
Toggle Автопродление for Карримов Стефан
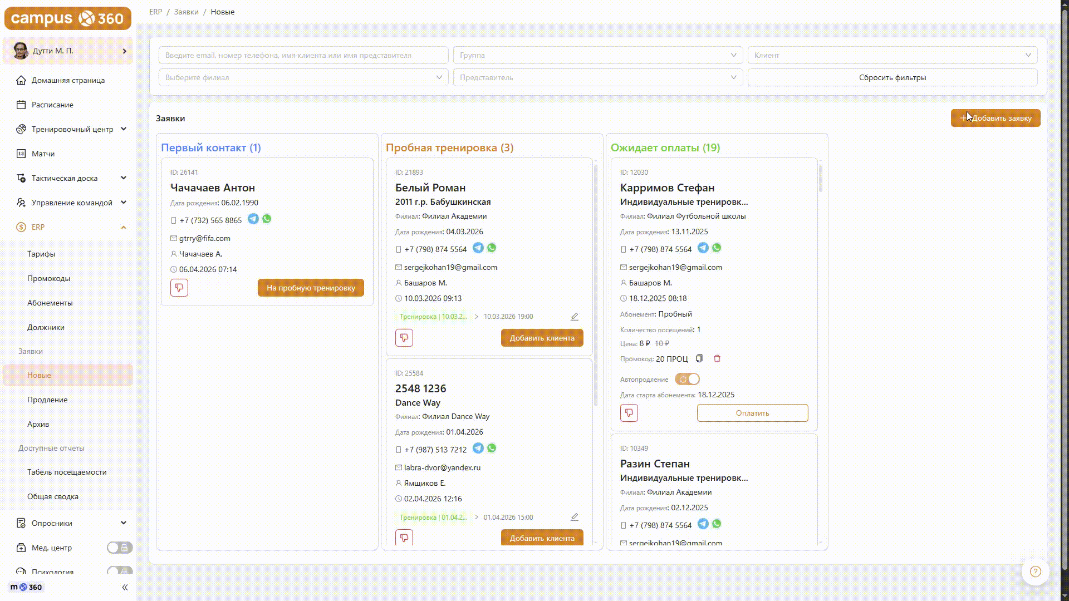pyautogui.click(x=687, y=380)
